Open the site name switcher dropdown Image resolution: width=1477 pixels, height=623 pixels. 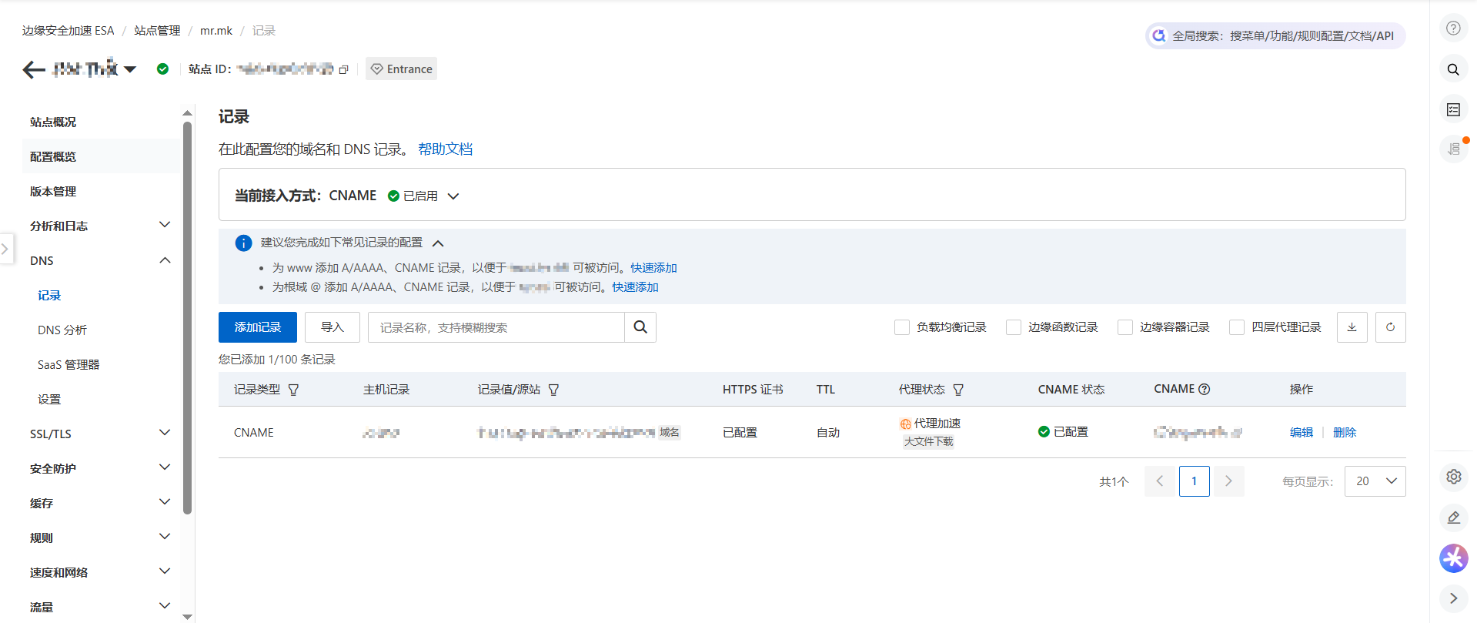[x=130, y=69]
